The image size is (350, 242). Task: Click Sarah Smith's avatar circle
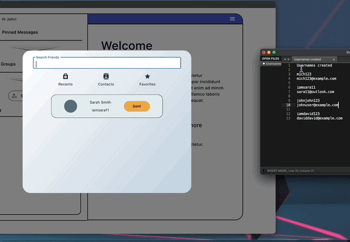(70, 106)
